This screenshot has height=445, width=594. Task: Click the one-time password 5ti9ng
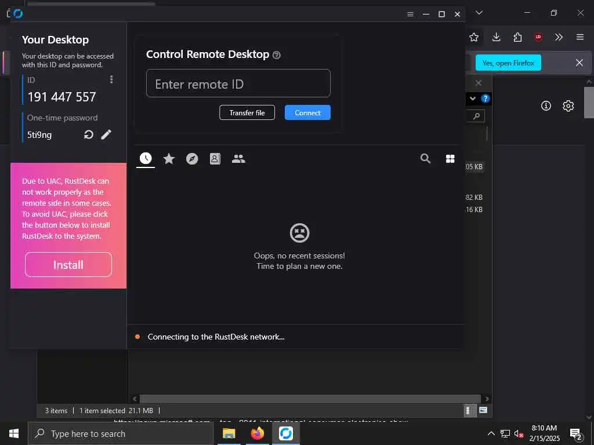(39, 134)
